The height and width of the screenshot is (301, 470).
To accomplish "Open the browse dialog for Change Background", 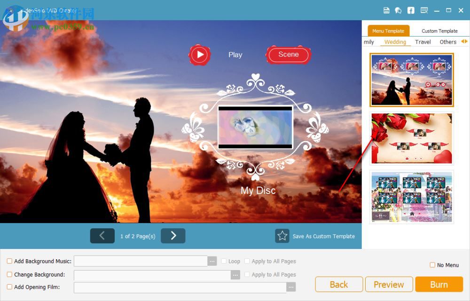I will [x=236, y=275].
